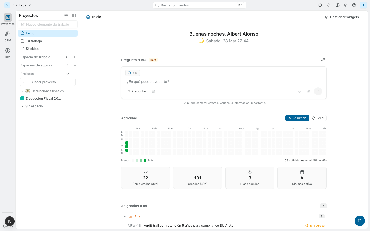Viewport: 370px width, 231px height.
Task: Collapse the sidebar panel icon
Action: click(x=74, y=16)
